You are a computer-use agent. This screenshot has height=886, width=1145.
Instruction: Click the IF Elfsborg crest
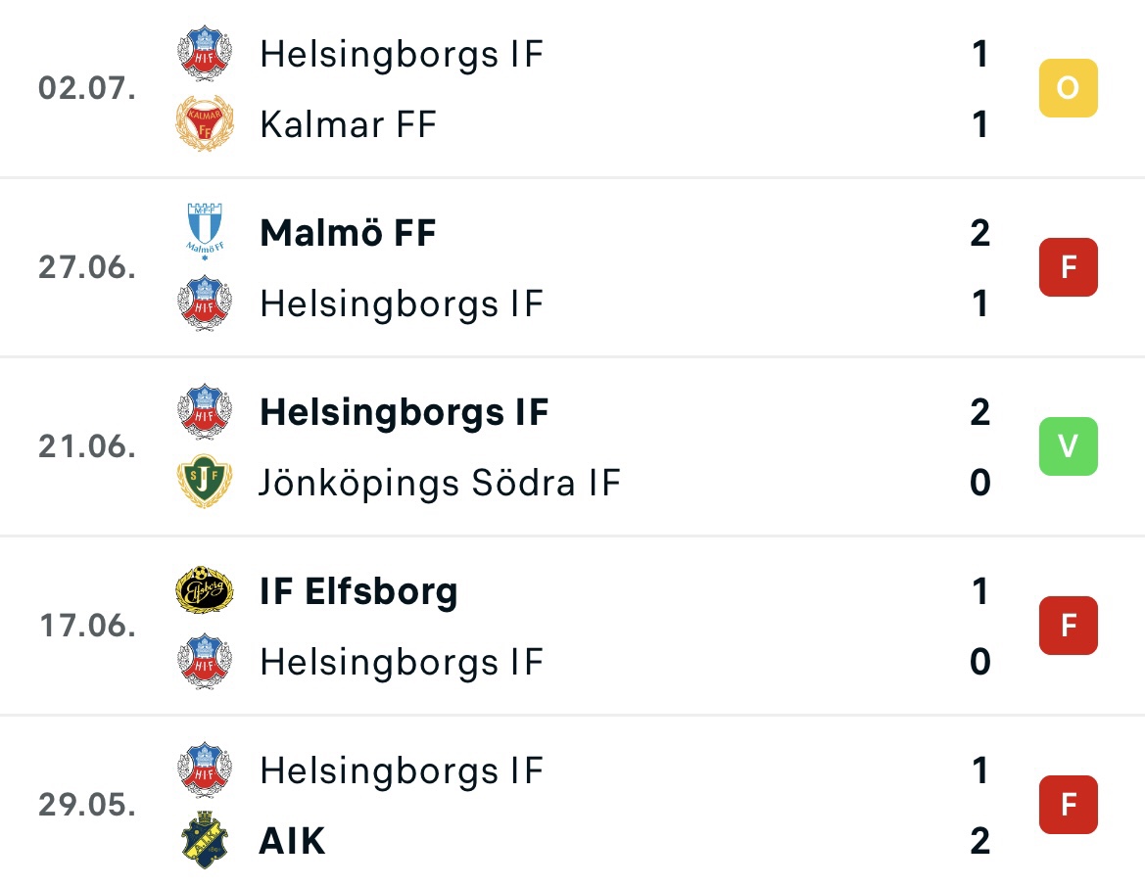click(205, 589)
